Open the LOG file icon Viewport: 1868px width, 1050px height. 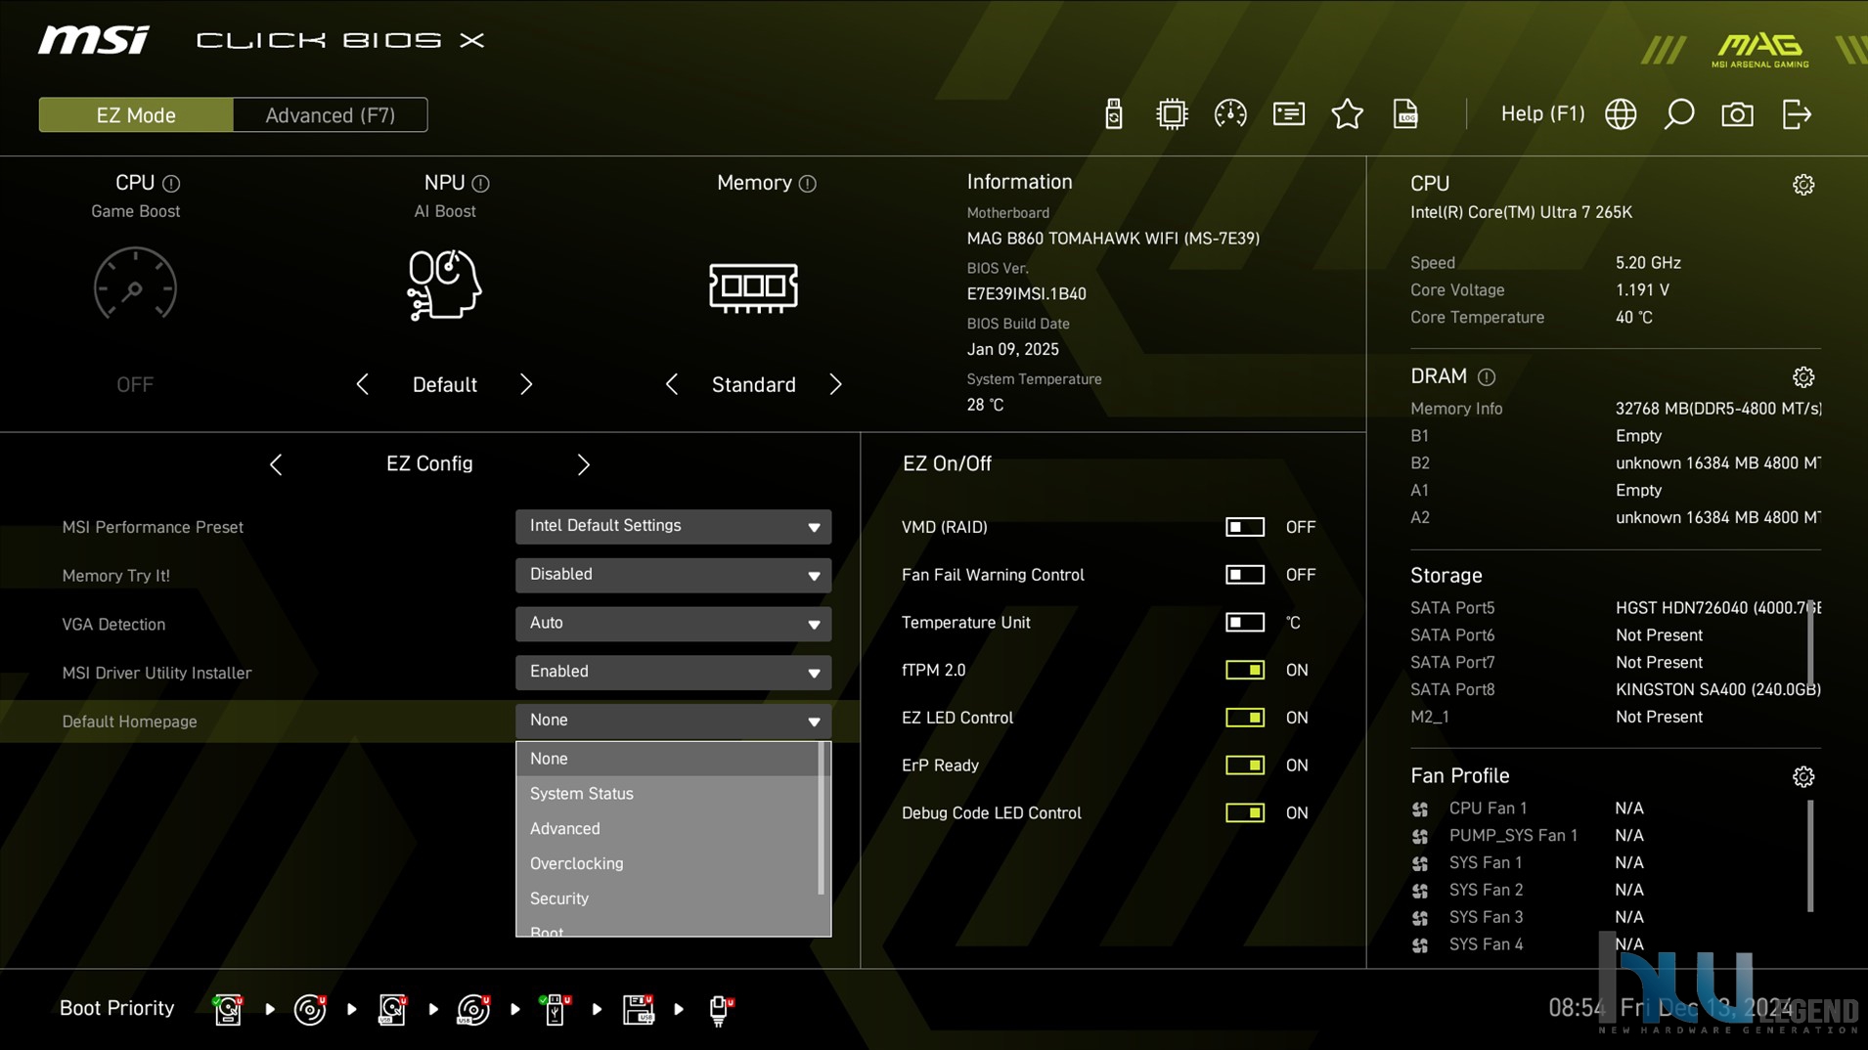1405,114
